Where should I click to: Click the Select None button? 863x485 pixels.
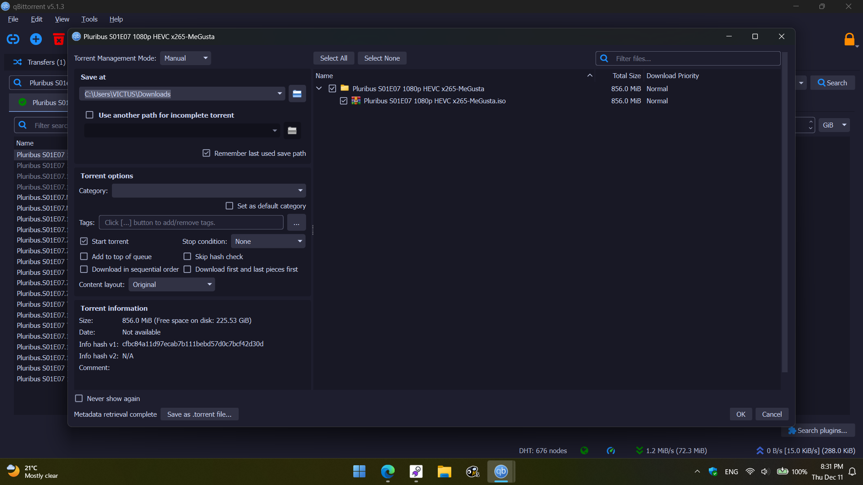pos(382,58)
